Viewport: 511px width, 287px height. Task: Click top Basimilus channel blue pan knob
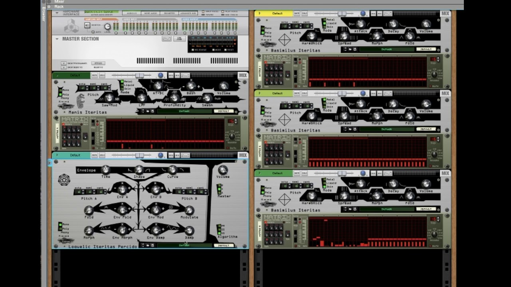(363, 14)
